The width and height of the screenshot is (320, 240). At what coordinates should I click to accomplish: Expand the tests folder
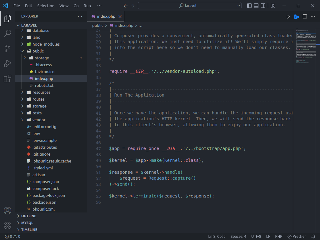[22, 113]
